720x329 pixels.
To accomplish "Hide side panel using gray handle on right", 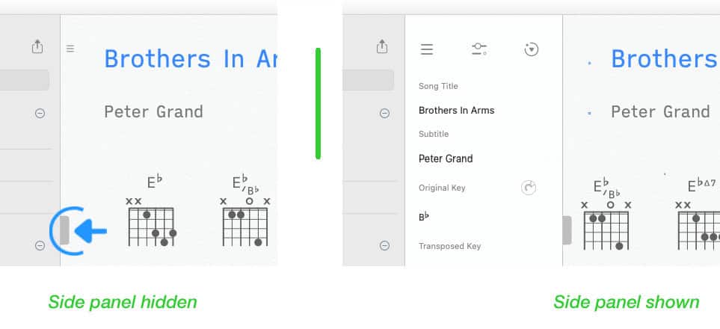I will coord(567,230).
